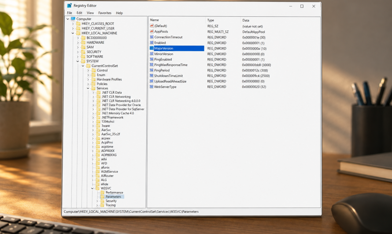392x234 pixels.
Task: Click the HKEY_CLASSES_ROOT folder icon
Action: (x=78, y=23)
